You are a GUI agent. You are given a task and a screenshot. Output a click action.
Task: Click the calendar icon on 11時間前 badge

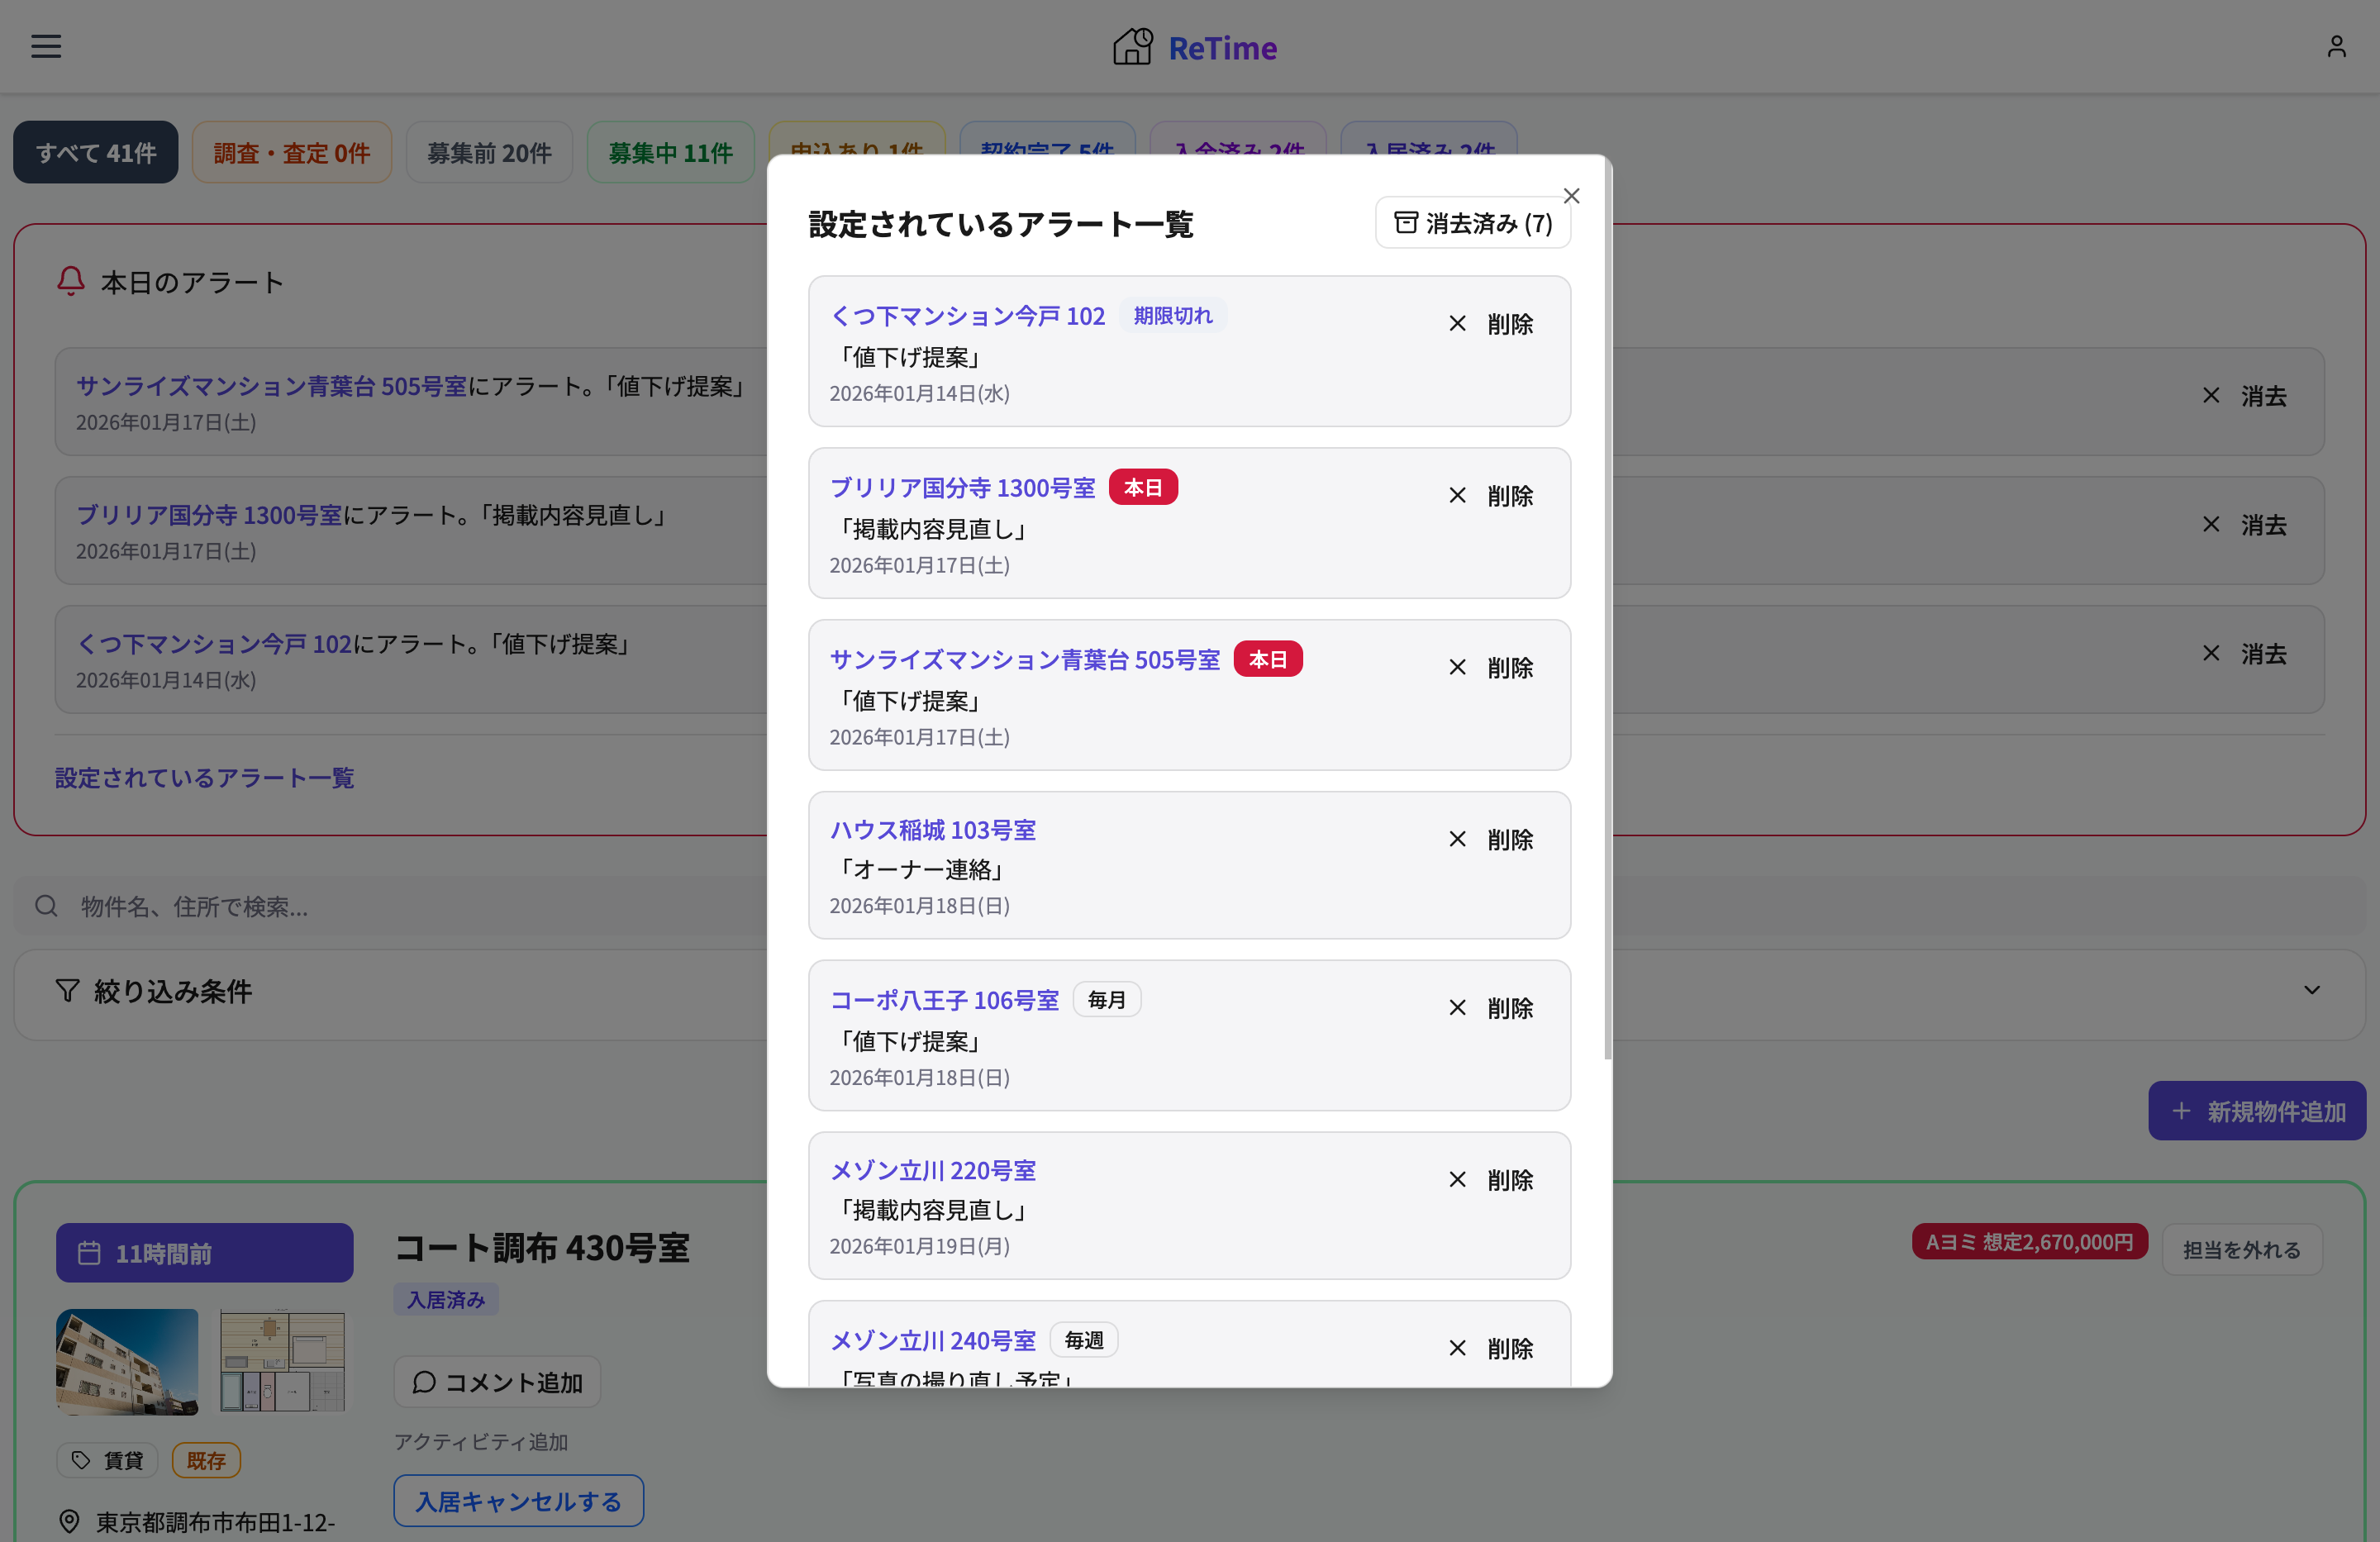pyautogui.click(x=91, y=1252)
